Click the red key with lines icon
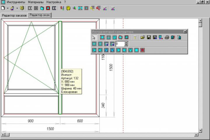This screenshot has height=140, width=210. [99, 8]
